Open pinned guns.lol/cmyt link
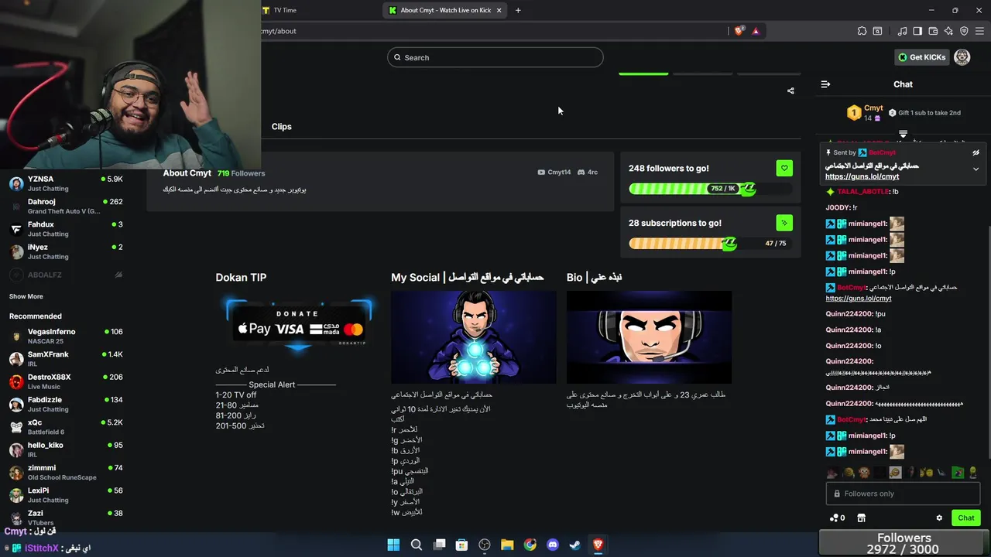Viewport: 991px width, 557px height. point(862,176)
